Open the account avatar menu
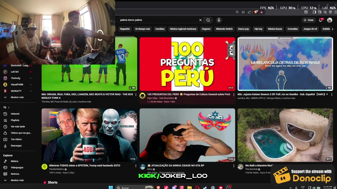 coord(330,20)
